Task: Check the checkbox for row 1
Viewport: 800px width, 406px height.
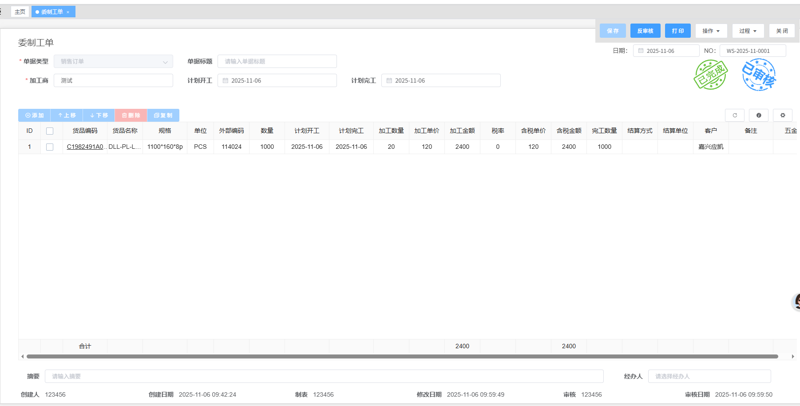Action: tap(50, 147)
